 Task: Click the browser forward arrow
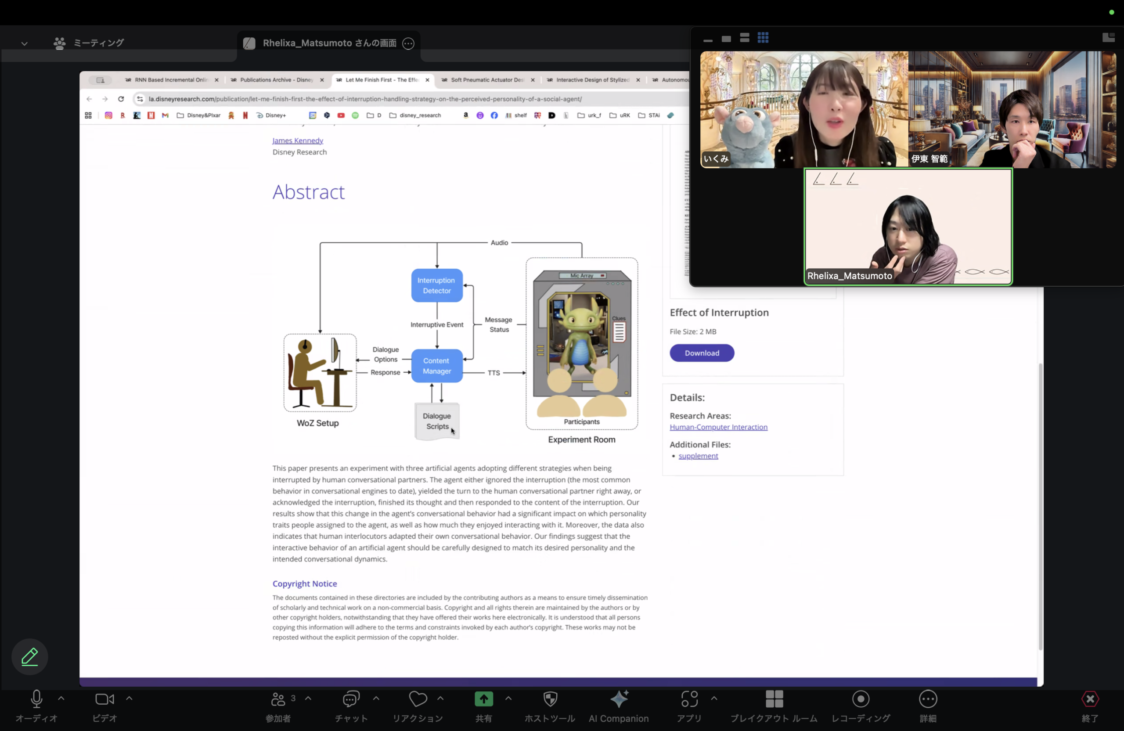tap(105, 99)
